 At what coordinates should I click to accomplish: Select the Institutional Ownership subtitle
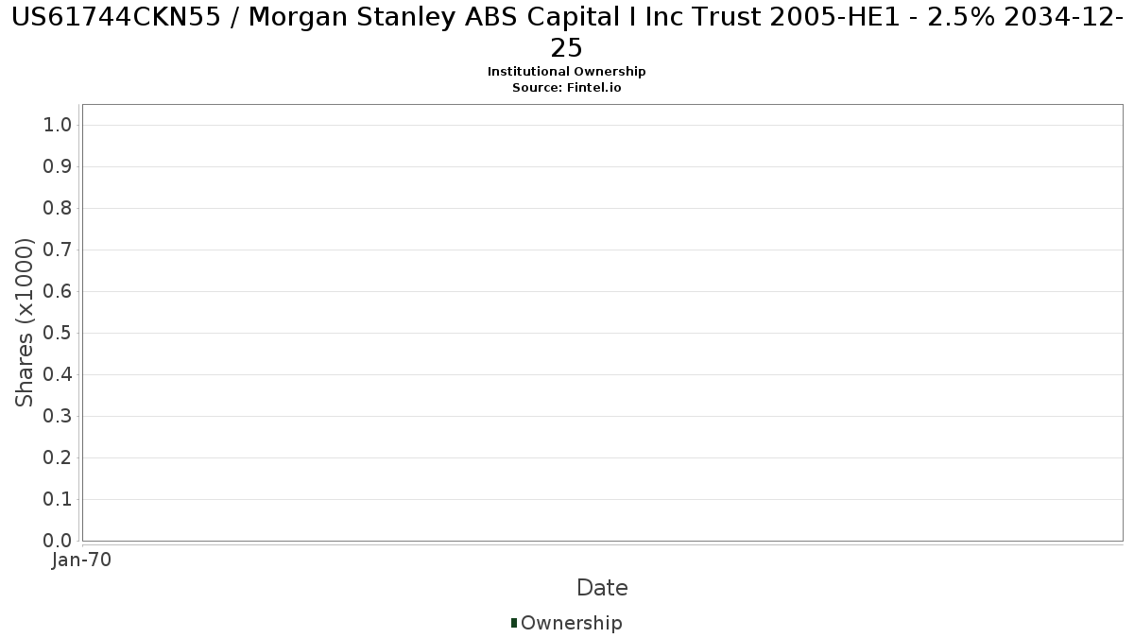(566, 72)
